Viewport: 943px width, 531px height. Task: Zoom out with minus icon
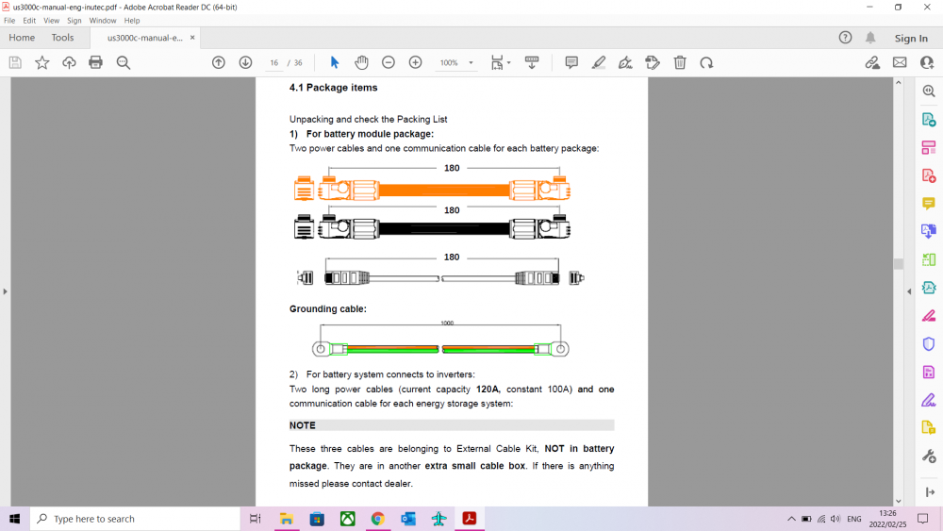coord(389,62)
